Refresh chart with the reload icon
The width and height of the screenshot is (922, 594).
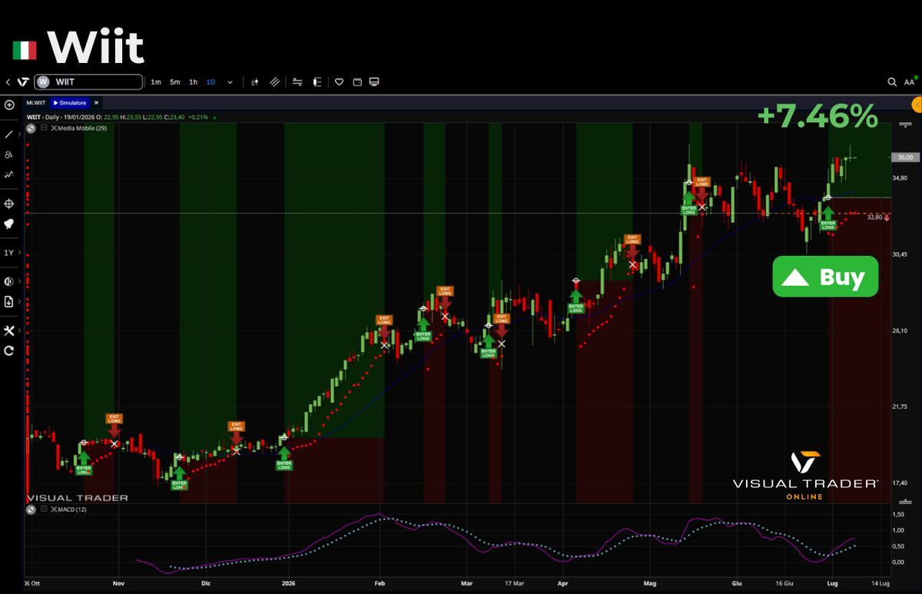click(9, 350)
